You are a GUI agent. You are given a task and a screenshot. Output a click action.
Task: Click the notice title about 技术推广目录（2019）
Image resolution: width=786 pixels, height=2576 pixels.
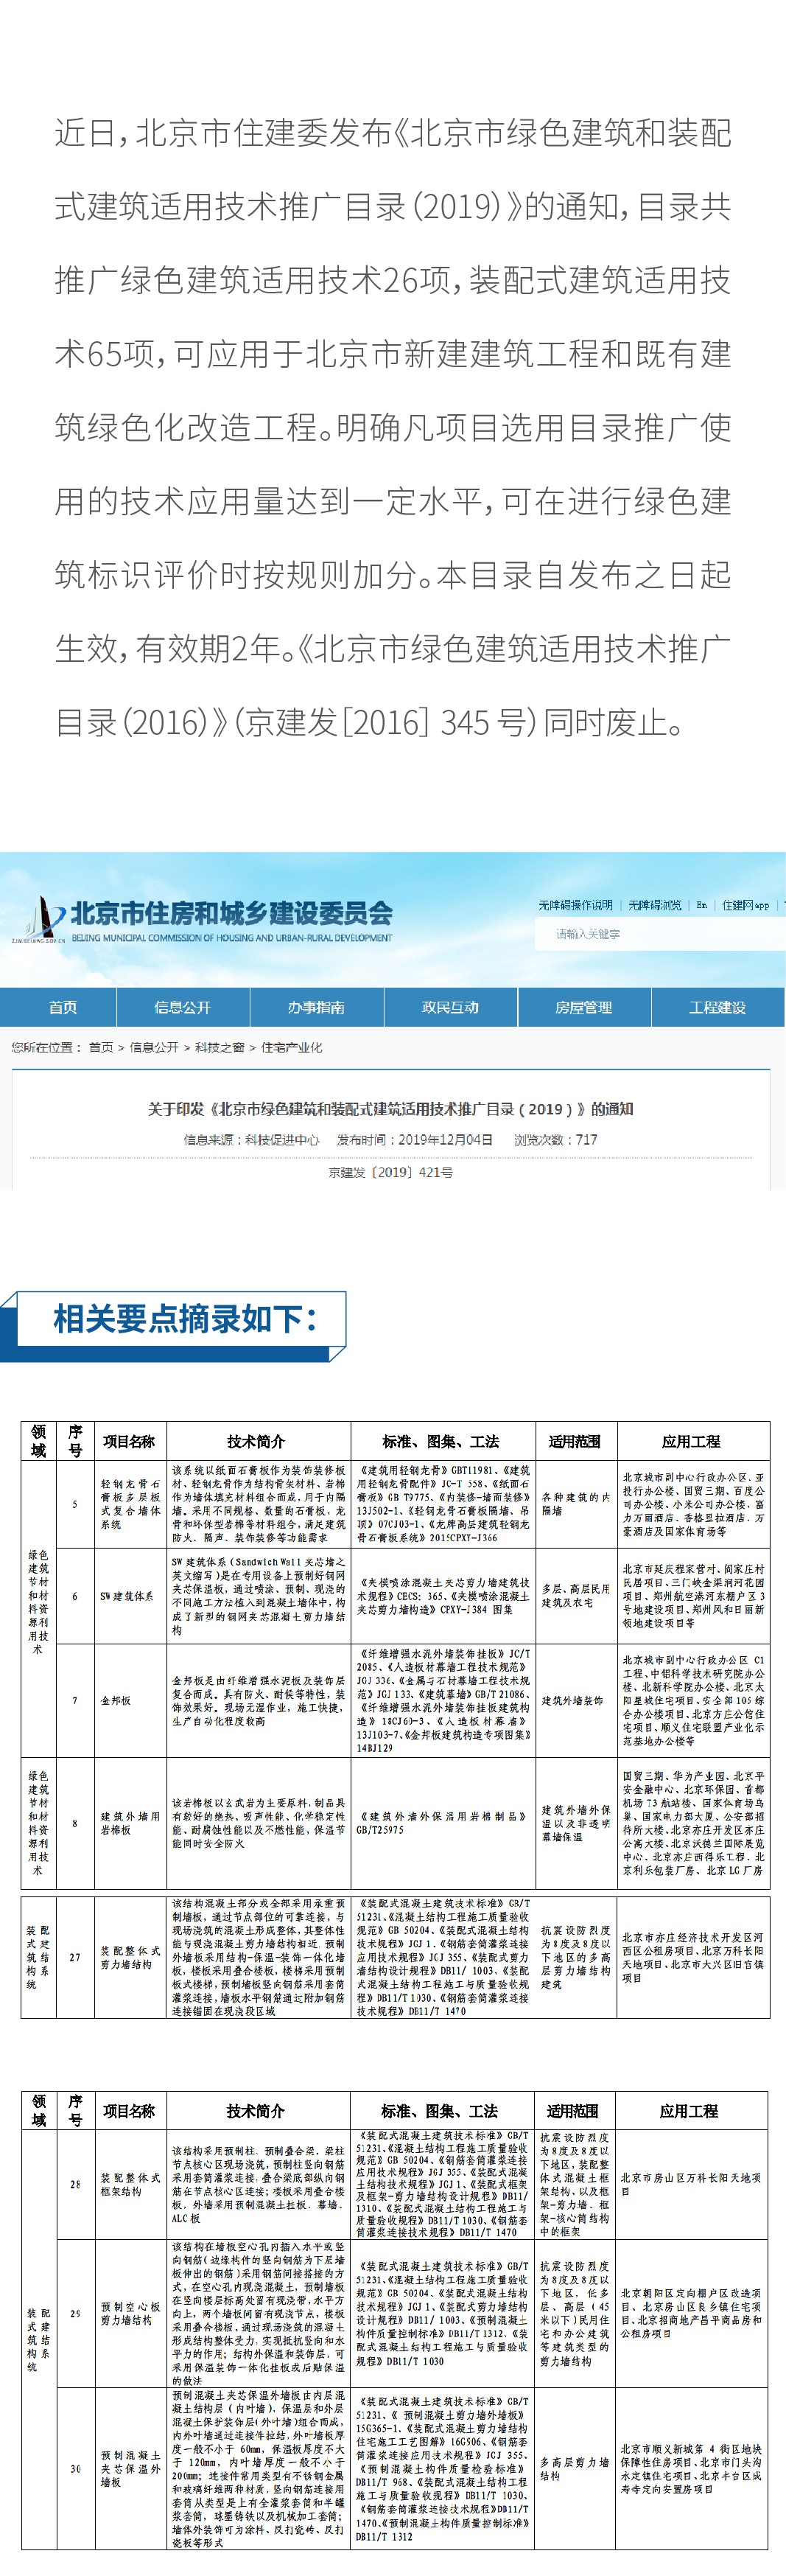coord(390,1109)
